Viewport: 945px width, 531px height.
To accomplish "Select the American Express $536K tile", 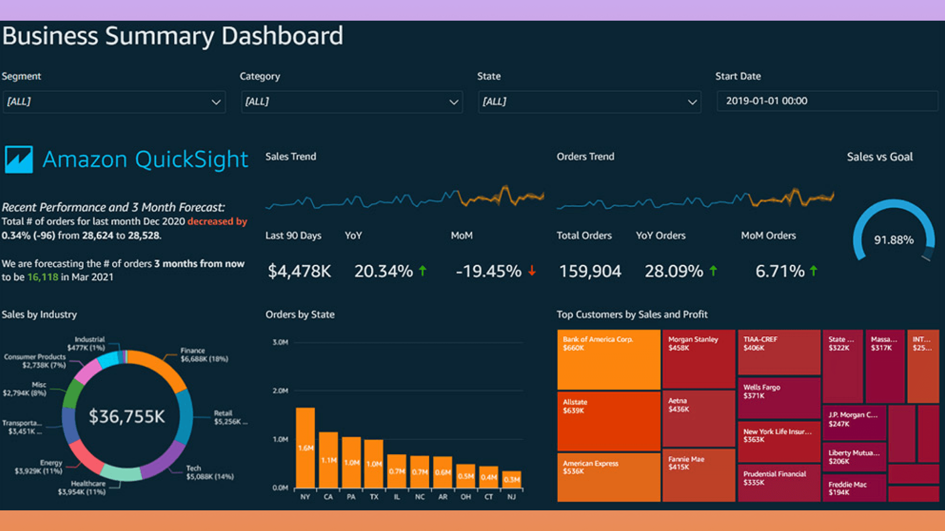I will 609,477.
